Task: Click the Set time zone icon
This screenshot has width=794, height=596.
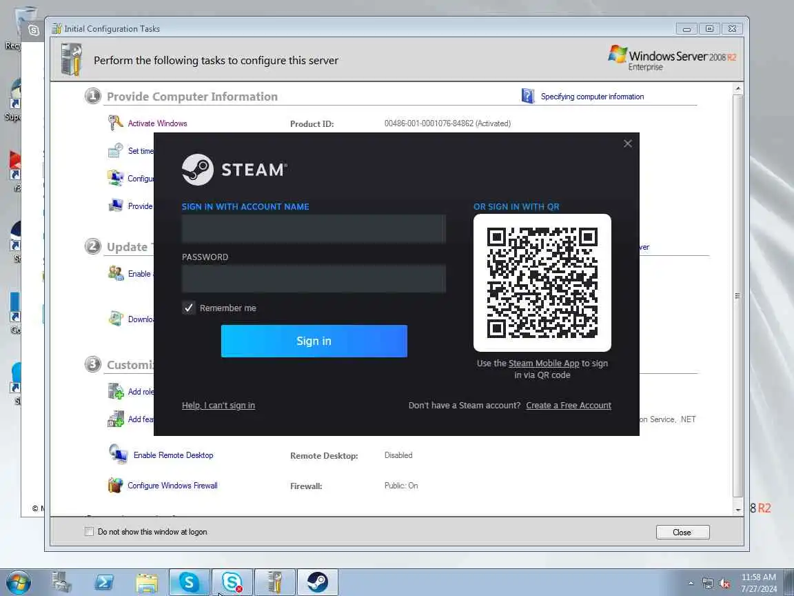Action: (115, 150)
